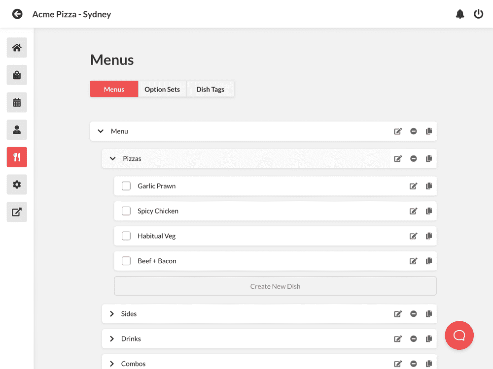Expand the Sides category
The image size is (493, 369).
pyautogui.click(x=112, y=314)
